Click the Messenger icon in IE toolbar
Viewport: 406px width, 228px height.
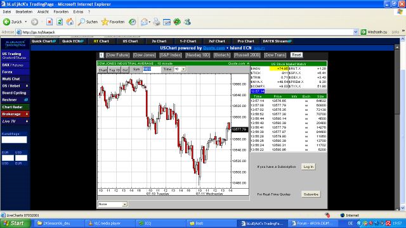187,22
